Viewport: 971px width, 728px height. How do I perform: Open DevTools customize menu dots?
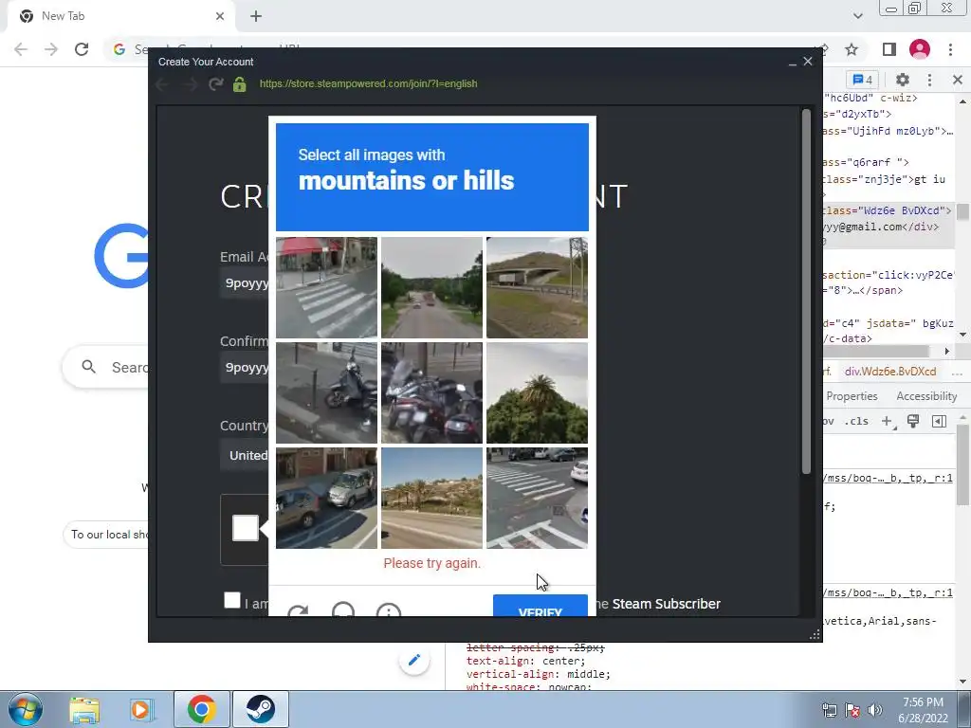click(x=929, y=80)
